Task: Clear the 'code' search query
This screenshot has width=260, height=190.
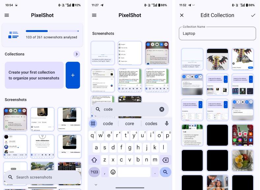Action: pos(162,109)
